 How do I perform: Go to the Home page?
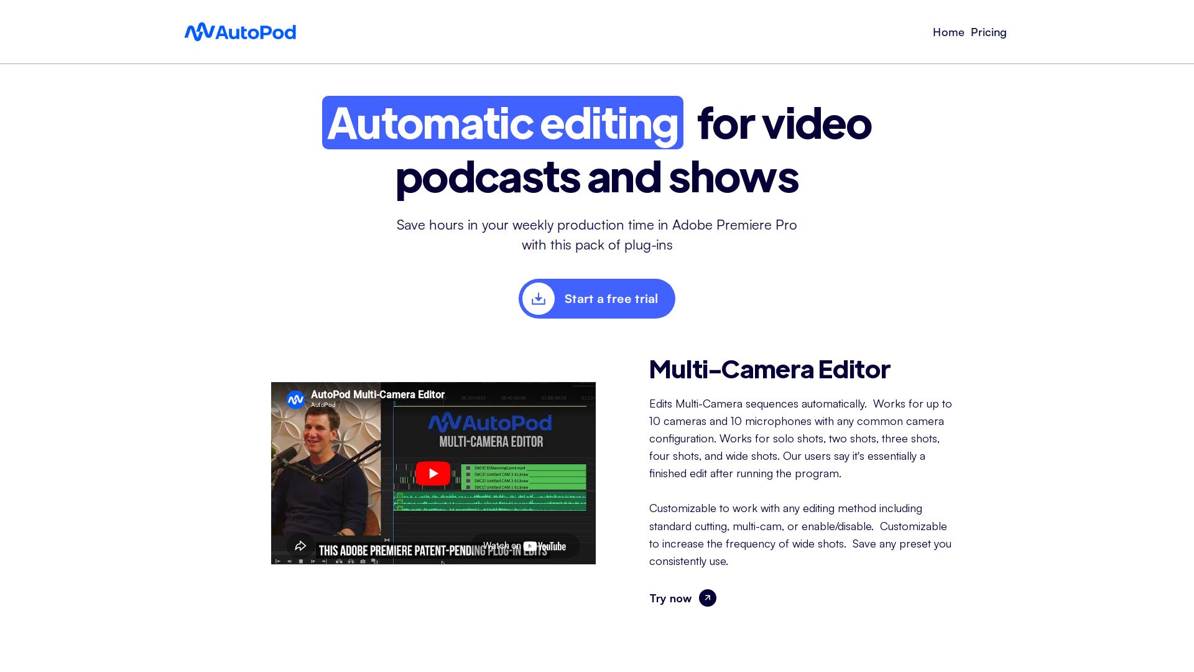948,32
